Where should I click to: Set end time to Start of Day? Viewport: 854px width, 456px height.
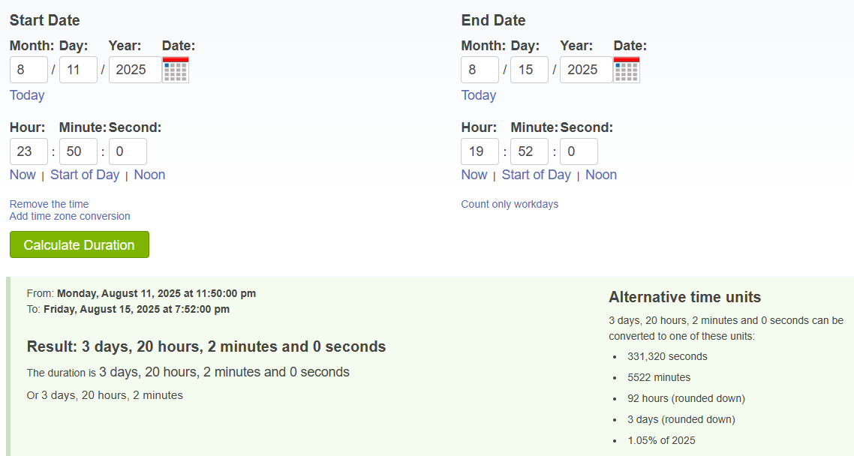(x=536, y=175)
